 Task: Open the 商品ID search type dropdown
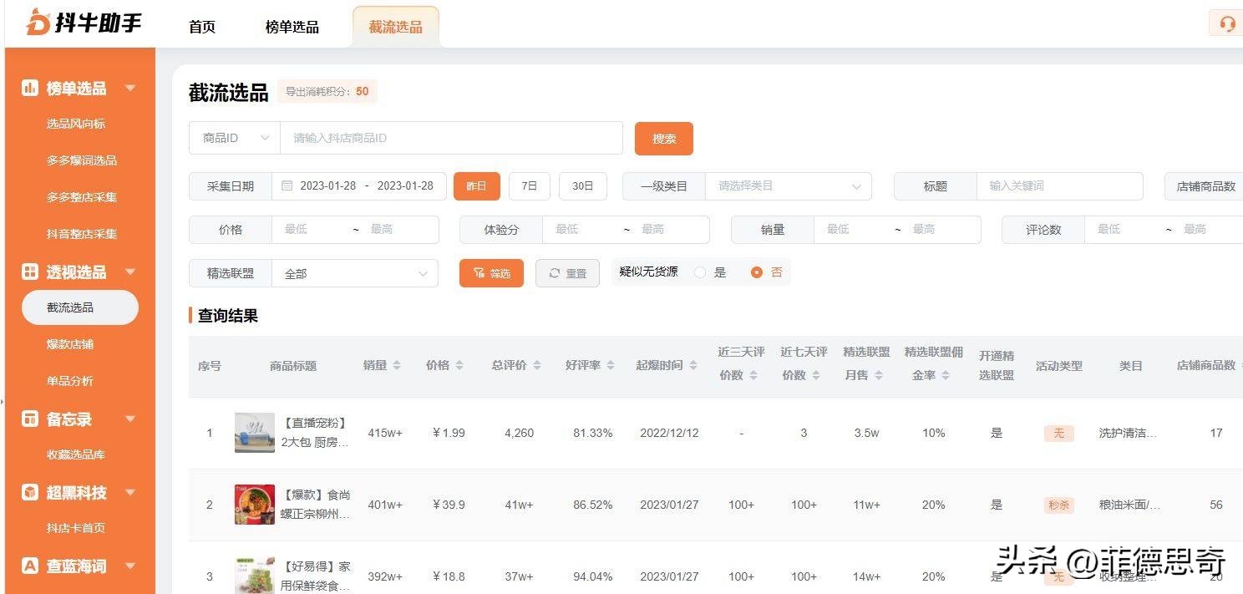(x=234, y=138)
